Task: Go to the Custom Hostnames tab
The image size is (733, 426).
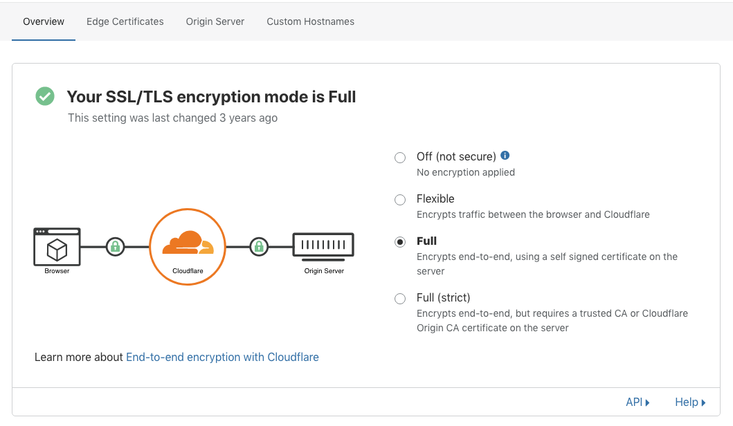Action: (310, 21)
